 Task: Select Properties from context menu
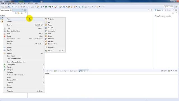pos(24,91)
